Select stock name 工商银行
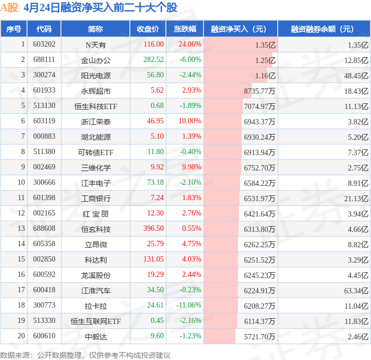 point(95,199)
